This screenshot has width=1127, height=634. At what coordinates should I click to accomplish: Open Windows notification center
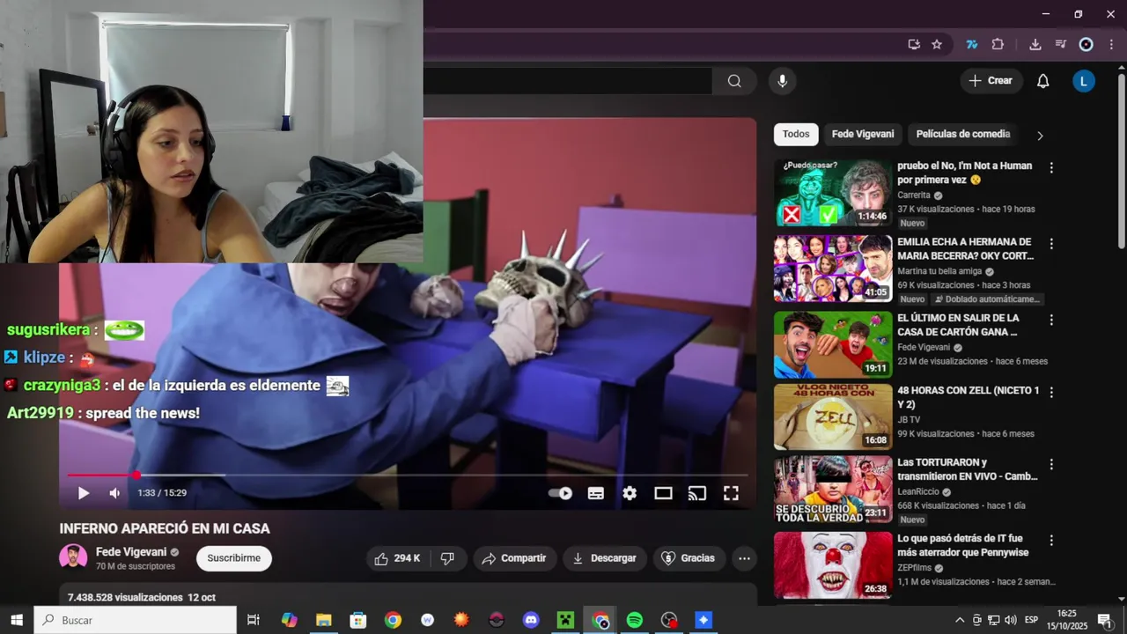(x=1104, y=620)
